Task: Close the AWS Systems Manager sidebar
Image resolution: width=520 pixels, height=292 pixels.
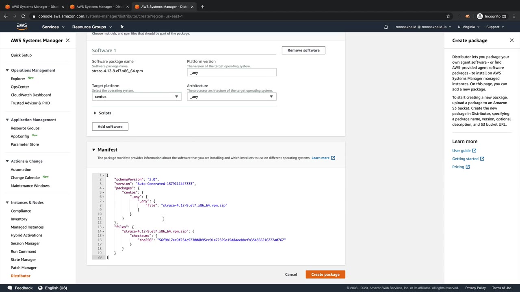Action: coord(67,41)
